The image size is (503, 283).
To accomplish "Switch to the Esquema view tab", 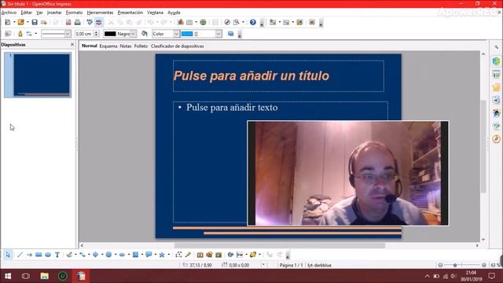I will tap(108, 46).
